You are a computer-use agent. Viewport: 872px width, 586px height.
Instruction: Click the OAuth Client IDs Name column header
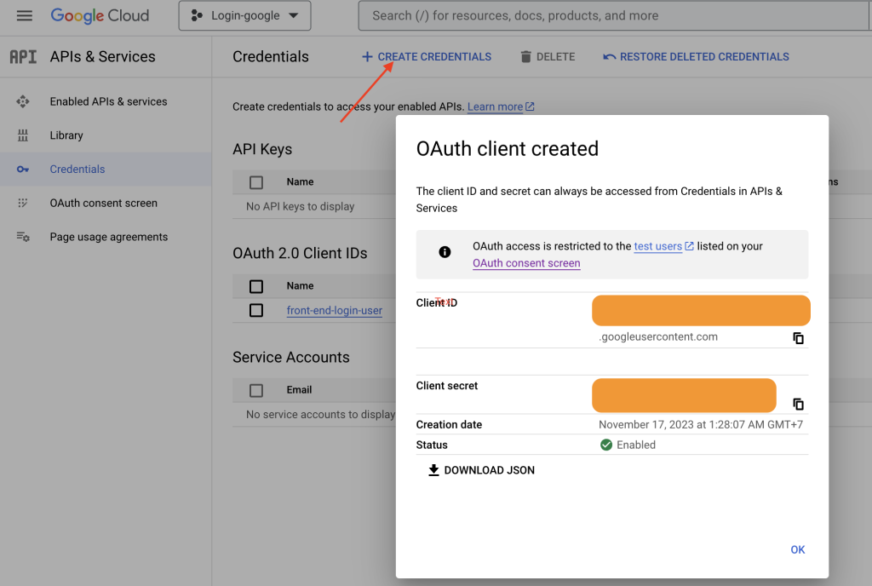click(x=300, y=286)
